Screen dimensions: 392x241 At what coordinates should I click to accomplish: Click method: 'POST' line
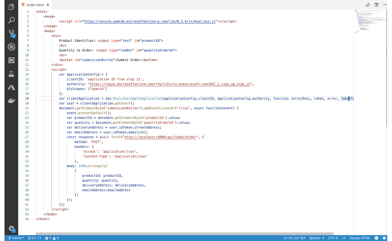point(89,142)
